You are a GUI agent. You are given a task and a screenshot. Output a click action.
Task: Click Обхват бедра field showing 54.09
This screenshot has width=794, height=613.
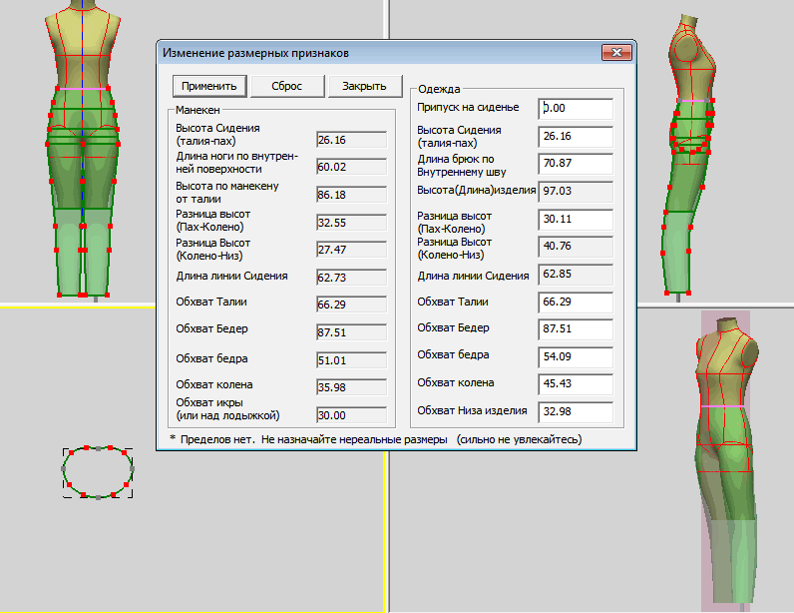click(x=576, y=356)
